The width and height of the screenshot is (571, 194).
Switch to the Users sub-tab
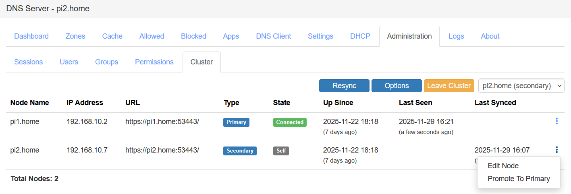click(69, 62)
